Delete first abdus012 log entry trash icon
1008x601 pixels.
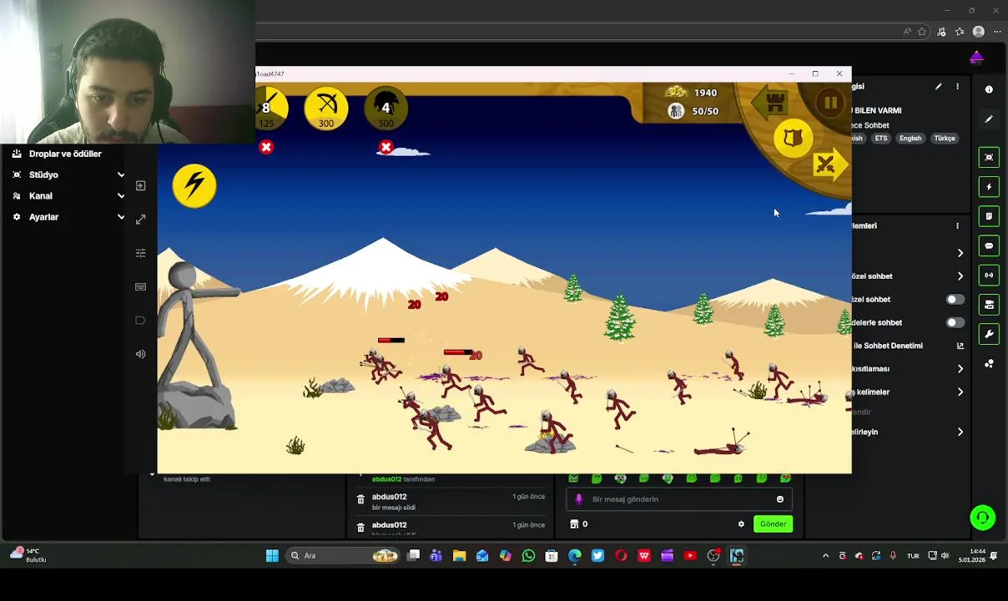360,500
